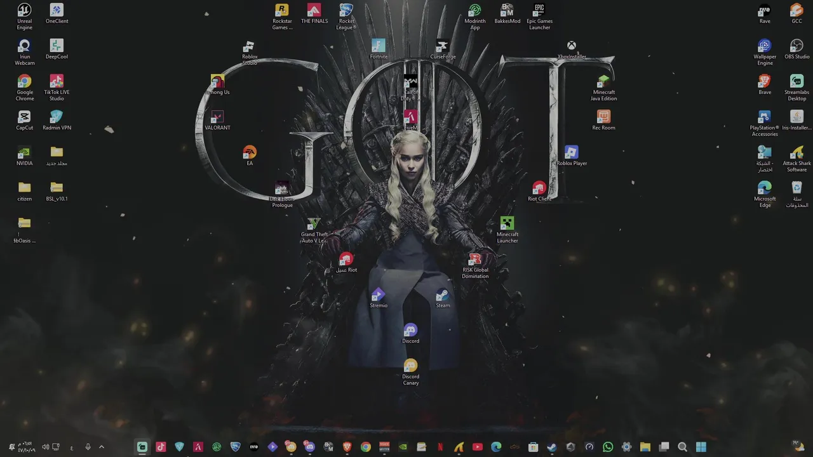Select RISK Global Domination icon
The width and height of the screenshot is (813, 457).
point(474,265)
